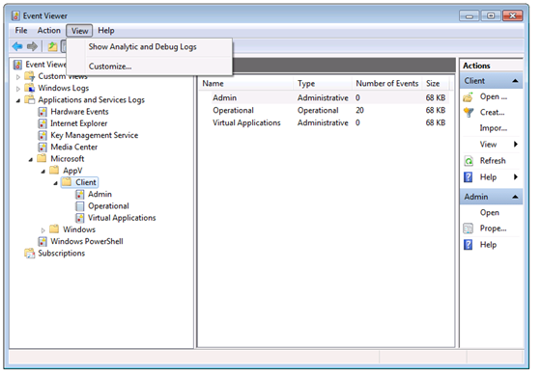Select Hardware Events tree label
Image resolution: width=541 pixels, height=376 pixels.
point(79,112)
